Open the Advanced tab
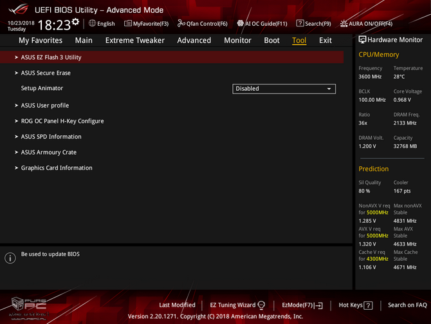The height and width of the screenshot is (324, 431). point(194,41)
